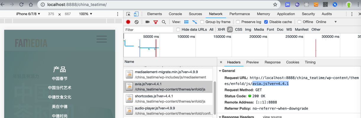Activate the inspect element picker
This screenshot has width=361, height=118.
click(x=128, y=14)
